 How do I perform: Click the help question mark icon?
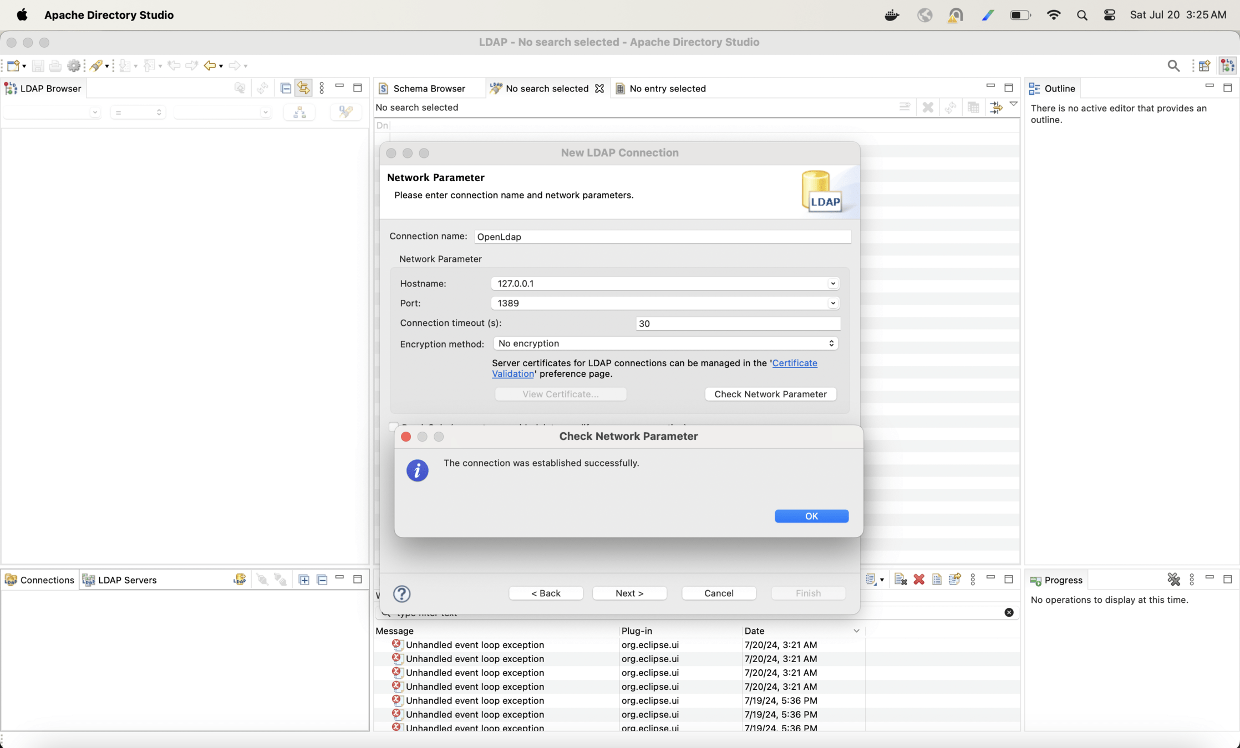pos(402,593)
